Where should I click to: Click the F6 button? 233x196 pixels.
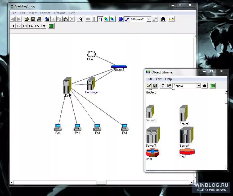point(43,26)
